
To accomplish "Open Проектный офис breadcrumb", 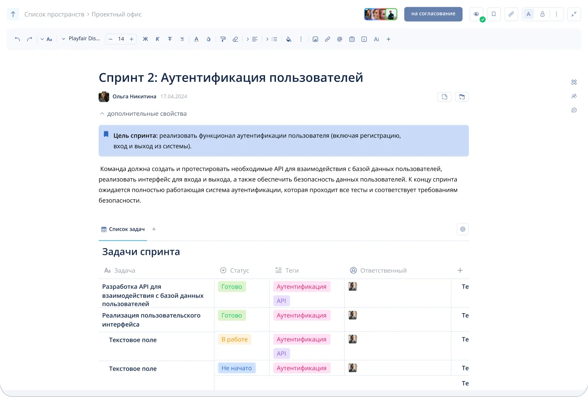I will tap(117, 14).
